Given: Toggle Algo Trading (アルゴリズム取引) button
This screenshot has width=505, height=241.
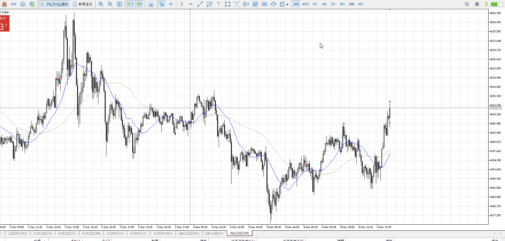Looking at the screenshot, I should (55, 4).
